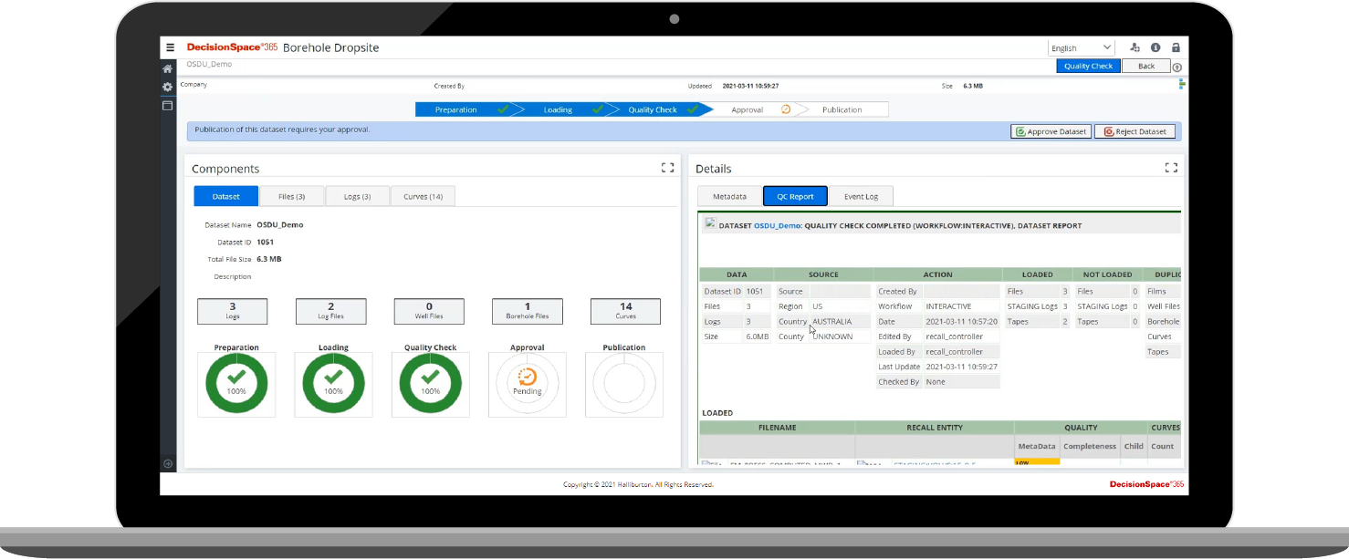Viewport: 1349px width, 559px height.
Task: Click the blue Quality Check button
Action: click(x=1089, y=66)
